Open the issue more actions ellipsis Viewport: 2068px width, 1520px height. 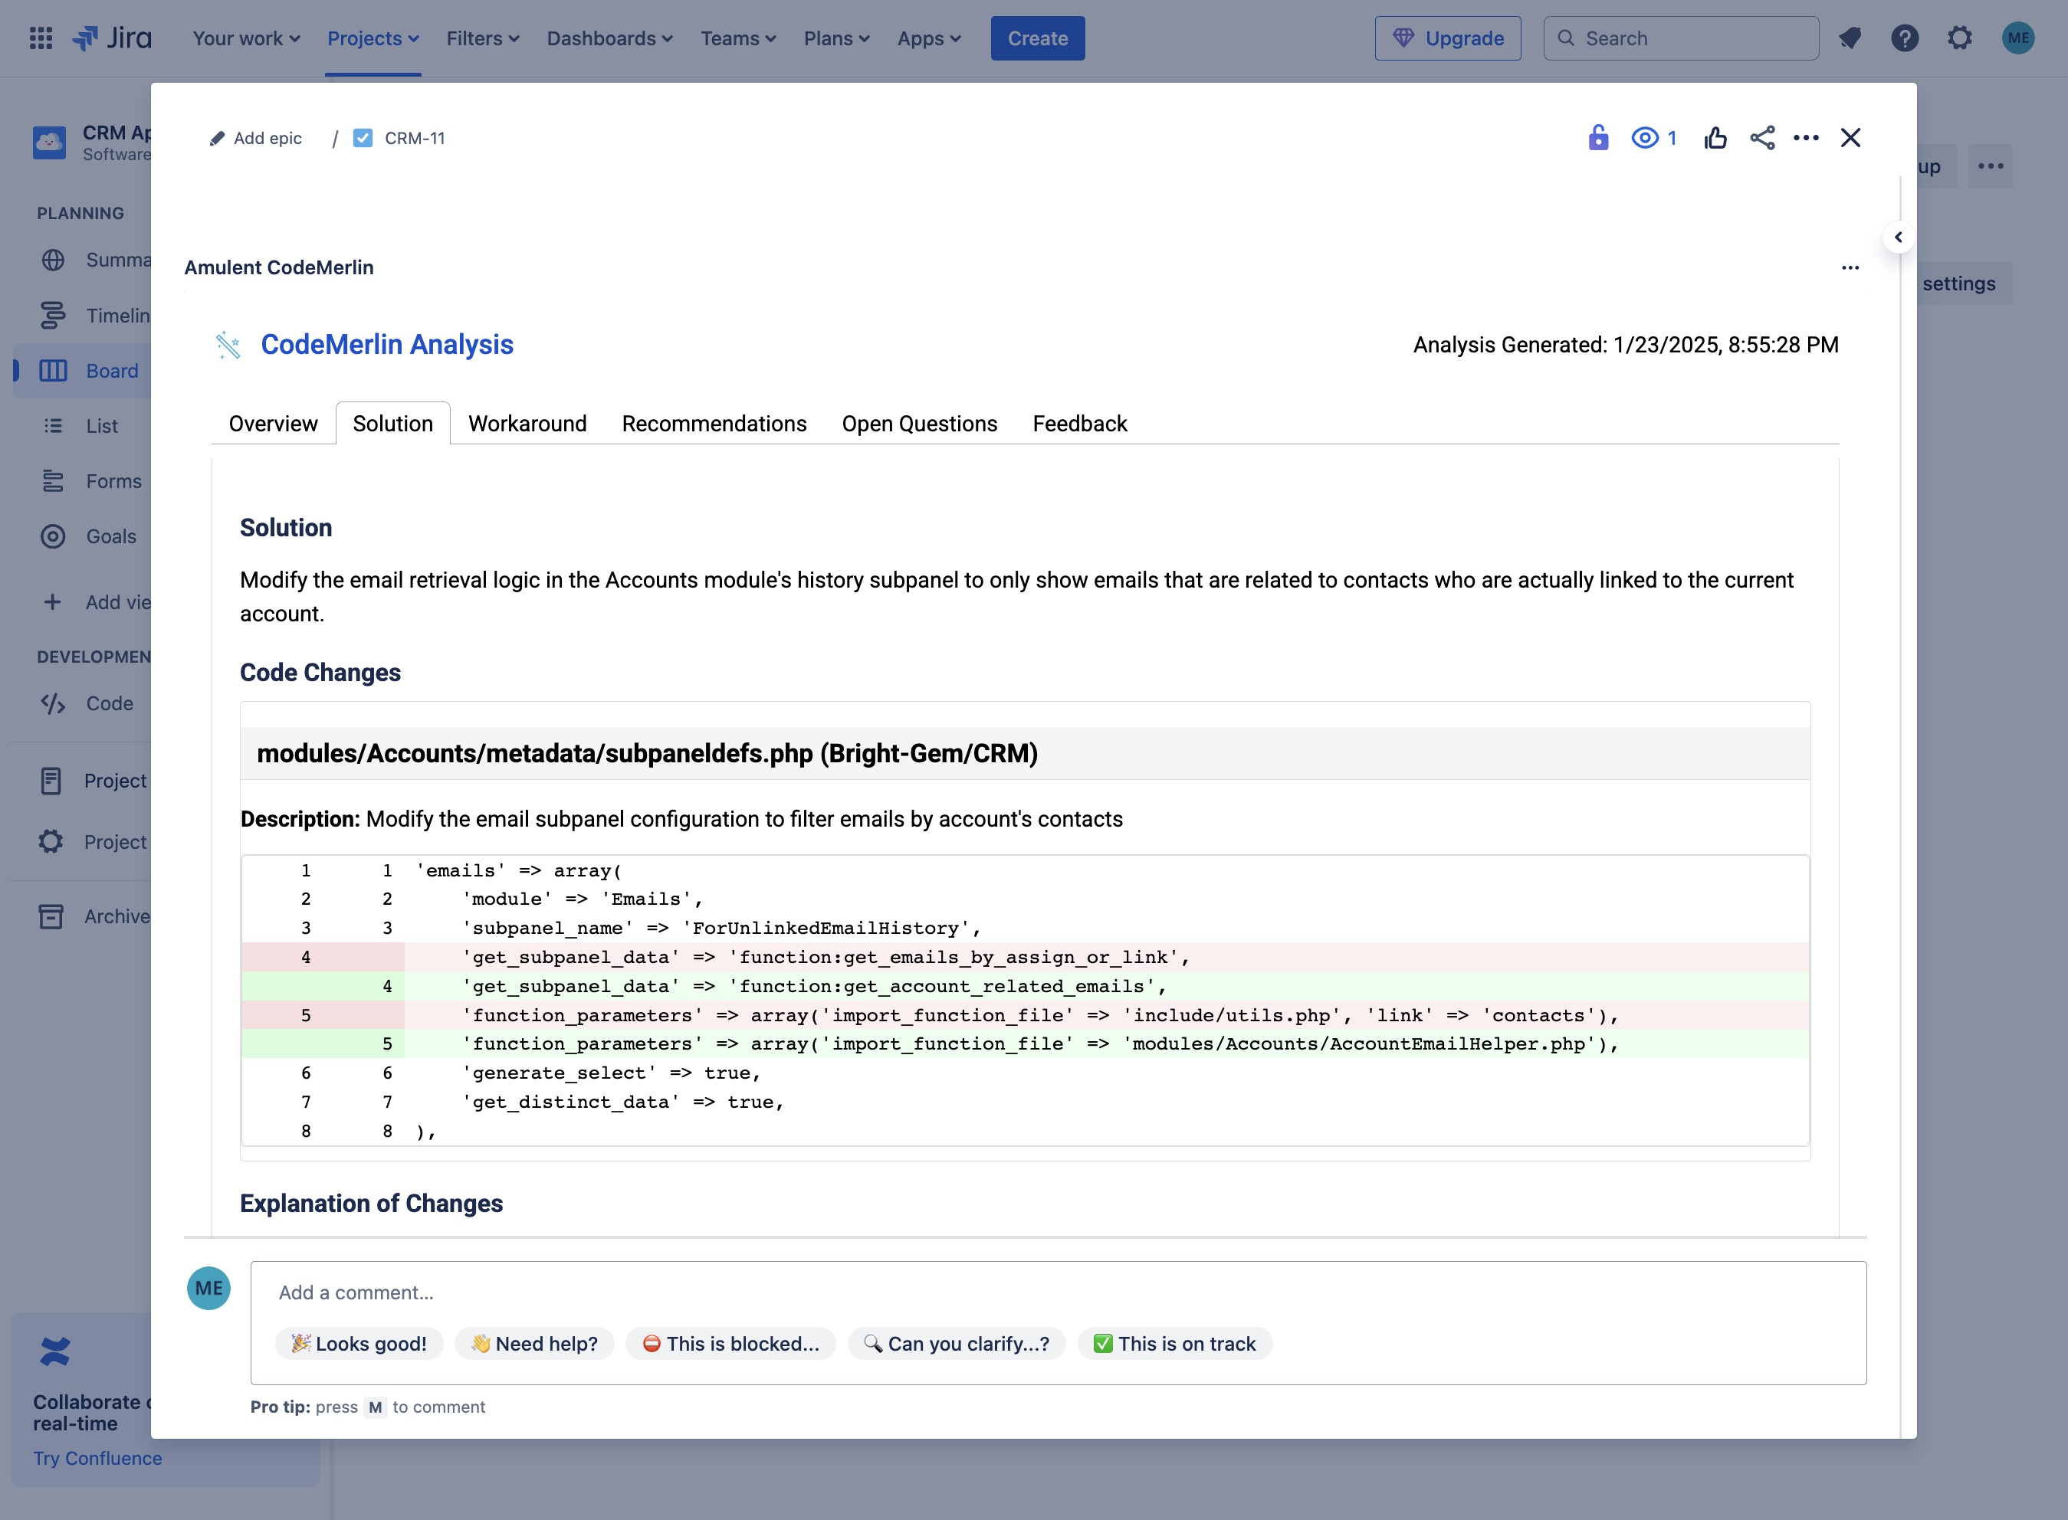(1807, 138)
